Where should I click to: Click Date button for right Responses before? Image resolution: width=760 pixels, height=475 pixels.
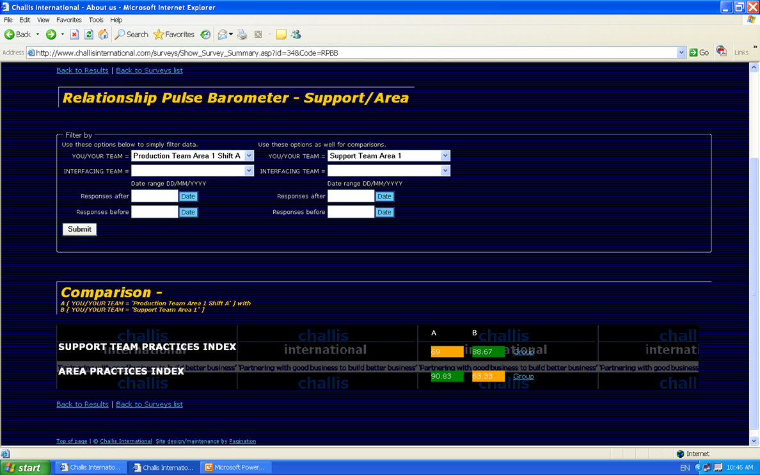384,212
